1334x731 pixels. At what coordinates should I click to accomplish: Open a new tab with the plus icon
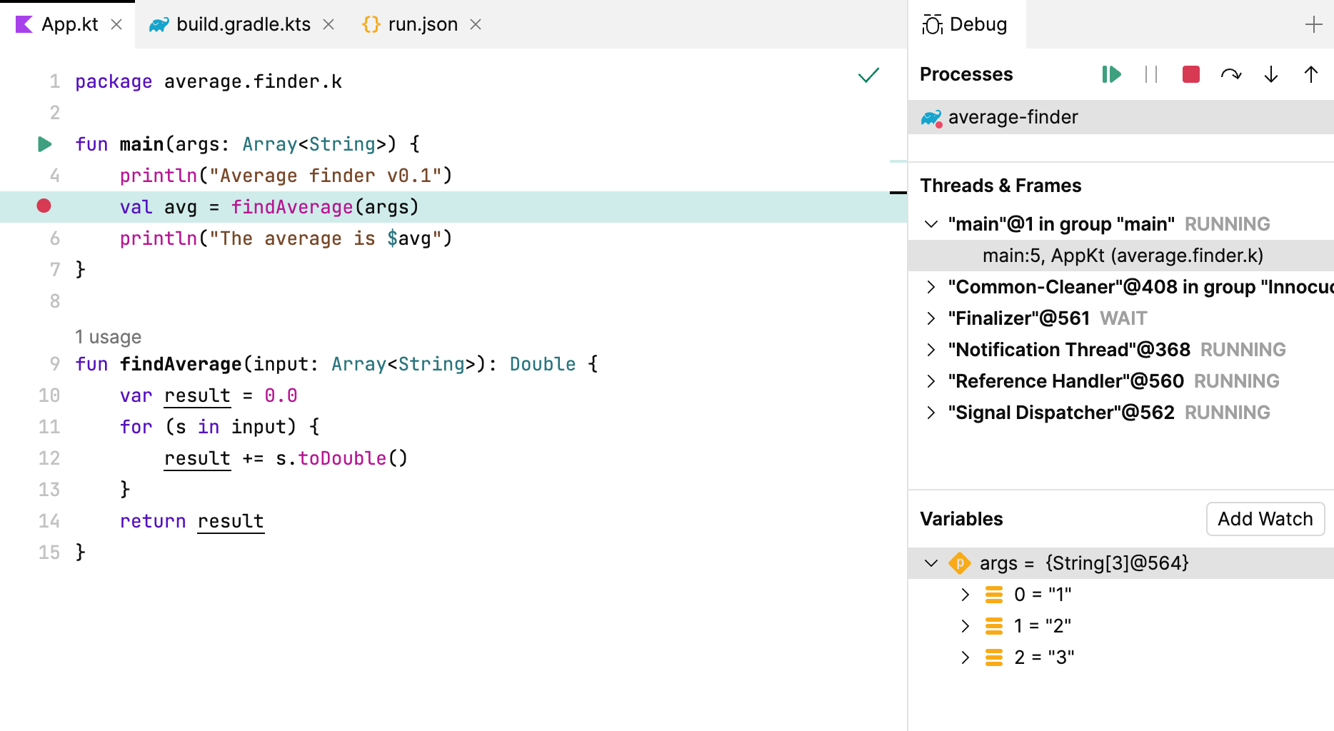1313,24
